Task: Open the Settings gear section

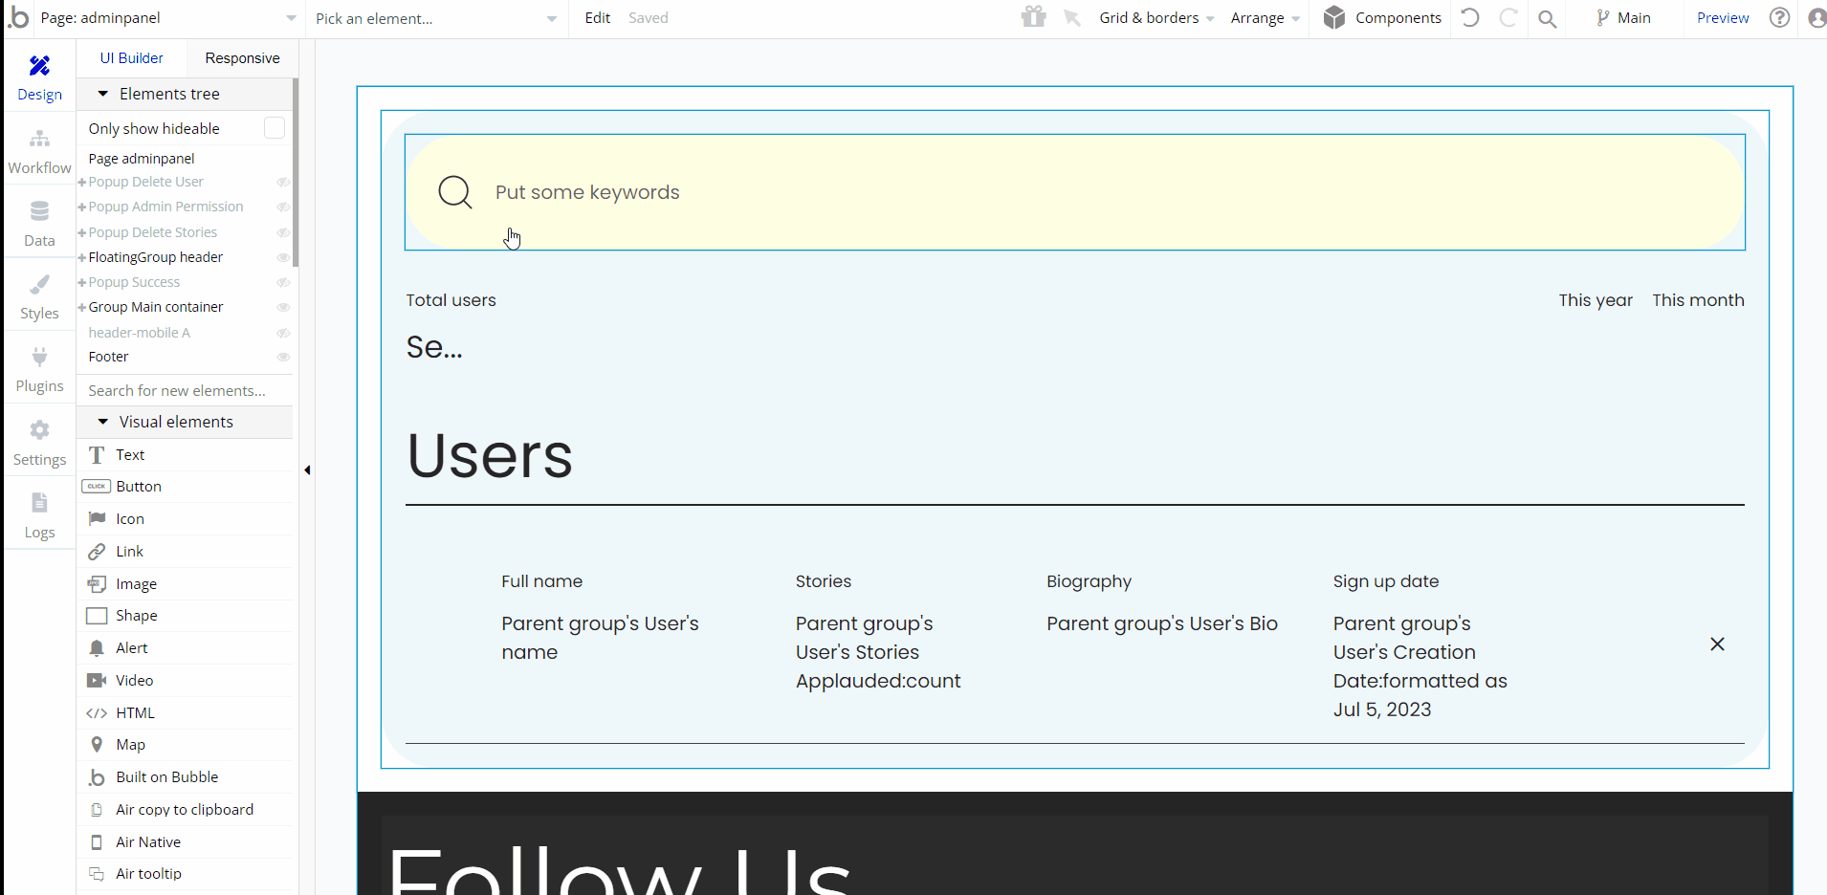Action: (x=39, y=444)
